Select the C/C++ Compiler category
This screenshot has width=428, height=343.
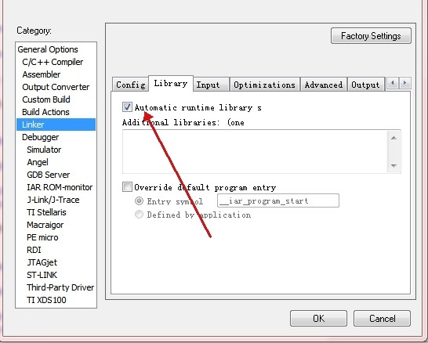click(x=53, y=62)
